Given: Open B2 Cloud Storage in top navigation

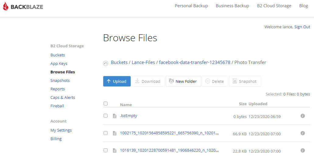Looking at the screenshot, I should point(274,6).
